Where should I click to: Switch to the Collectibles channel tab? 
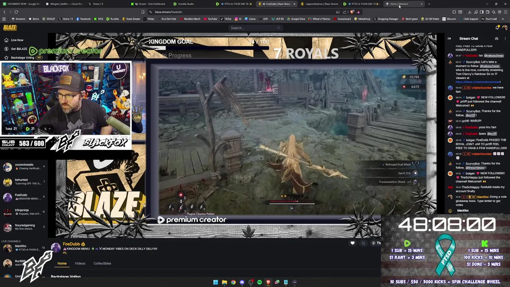[102, 263]
